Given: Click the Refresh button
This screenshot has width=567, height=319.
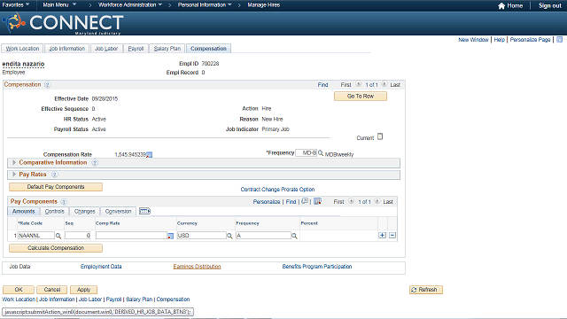Looking at the screenshot, I should point(426,290).
